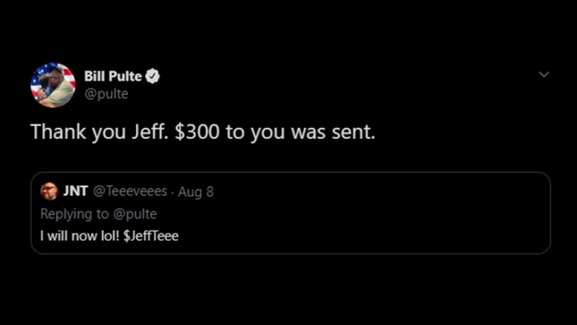Click the "Replying to" label

coord(71,213)
